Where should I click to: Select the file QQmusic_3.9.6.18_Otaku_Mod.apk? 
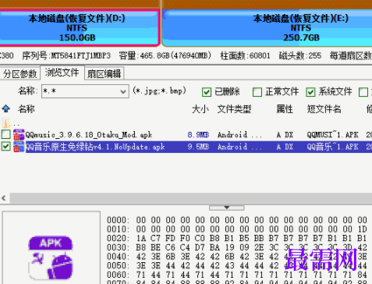[89, 135]
